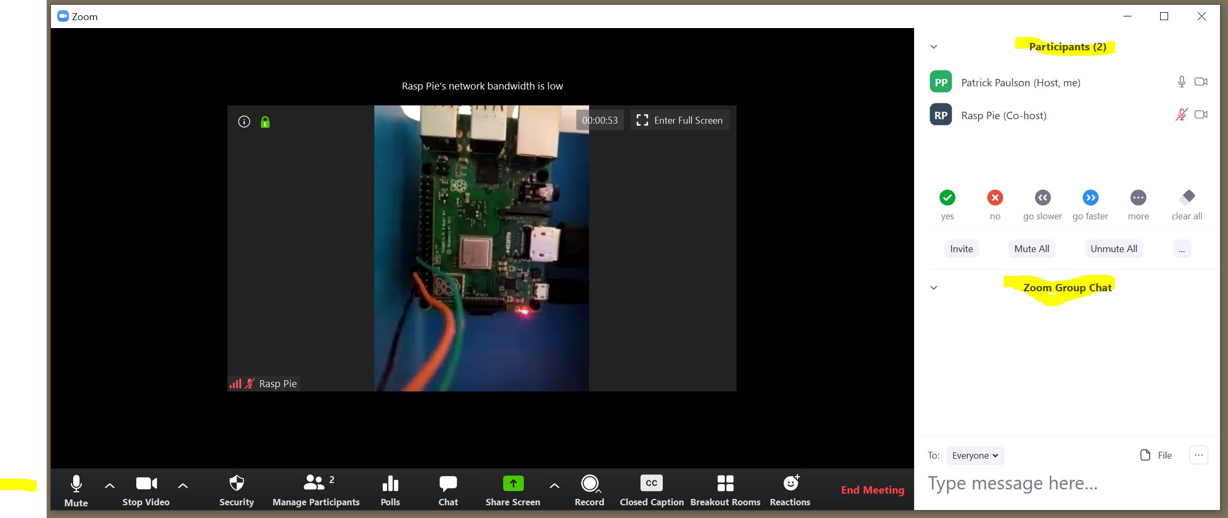Toggle Stop Video camera button
The height and width of the screenshot is (518, 1228).
coord(146,484)
